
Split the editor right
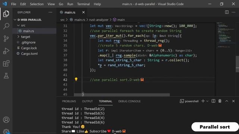[x=227, y=12]
